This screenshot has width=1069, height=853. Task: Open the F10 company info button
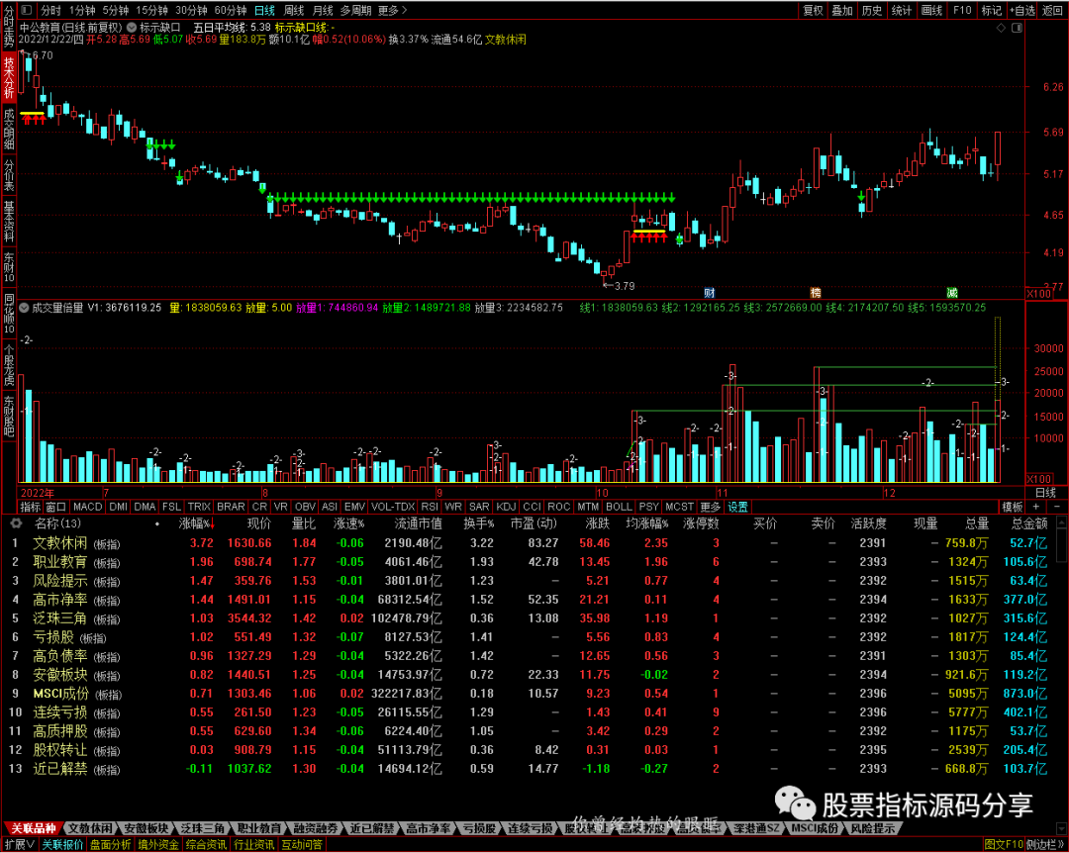click(x=962, y=10)
